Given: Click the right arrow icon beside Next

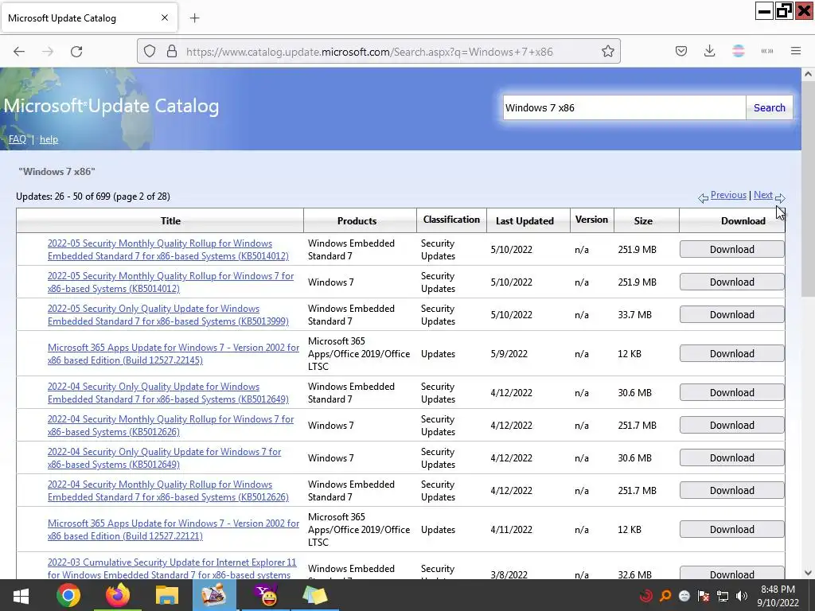Looking at the screenshot, I should point(780,197).
